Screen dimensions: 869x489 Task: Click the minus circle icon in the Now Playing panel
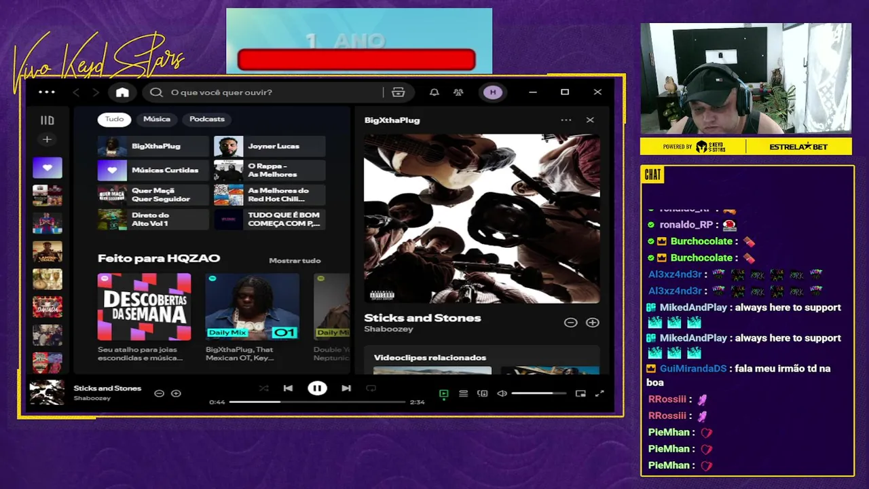(x=570, y=323)
